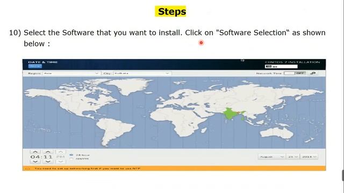Open the day dropdown
This screenshot has width=344, height=193.
tap(293, 157)
